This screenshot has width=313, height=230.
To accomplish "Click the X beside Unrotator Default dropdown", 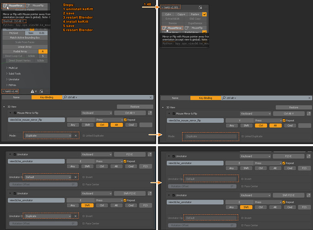I will (x=75, y=177).
